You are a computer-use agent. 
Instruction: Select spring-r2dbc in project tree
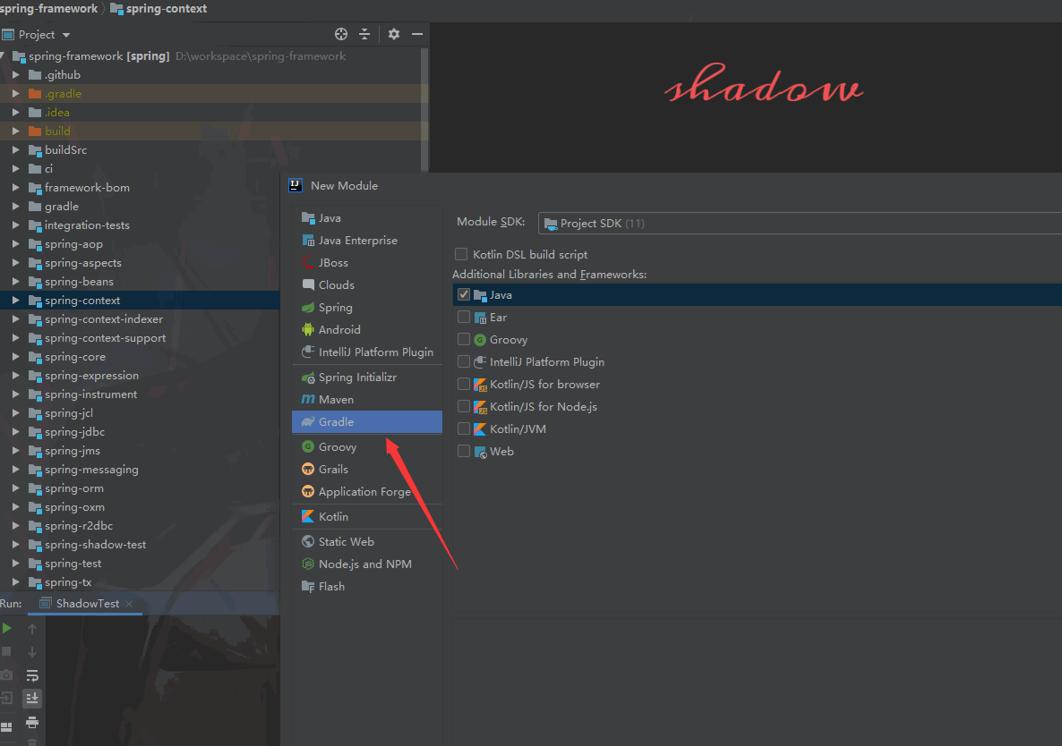point(79,526)
